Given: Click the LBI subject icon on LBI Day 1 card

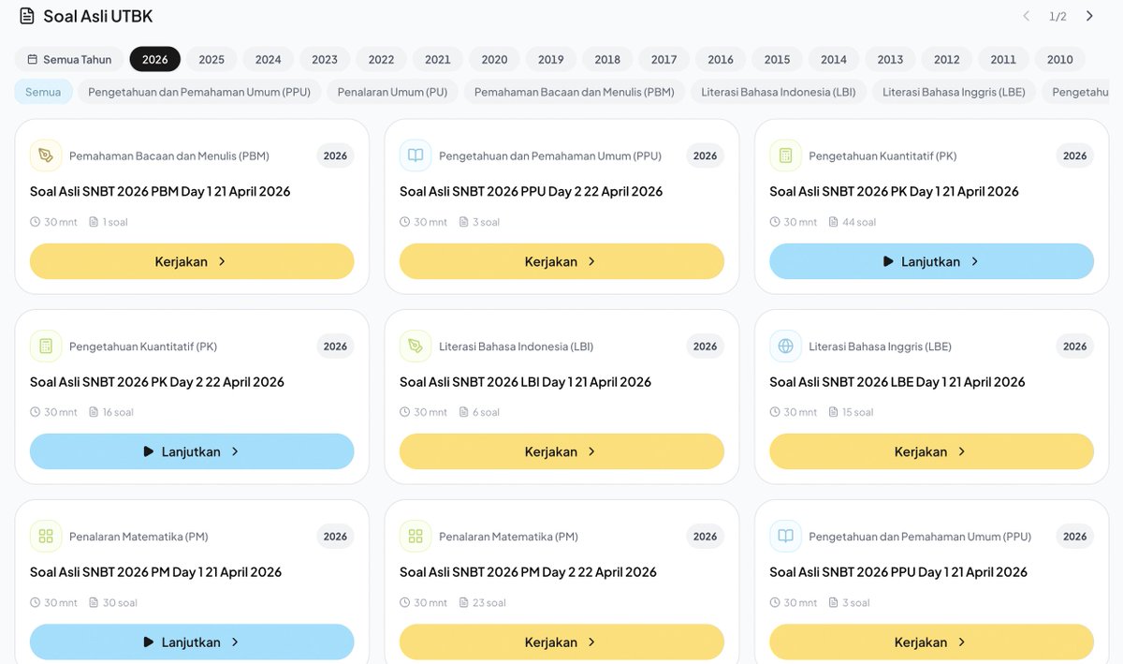Looking at the screenshot, I should tap(416, 347).
